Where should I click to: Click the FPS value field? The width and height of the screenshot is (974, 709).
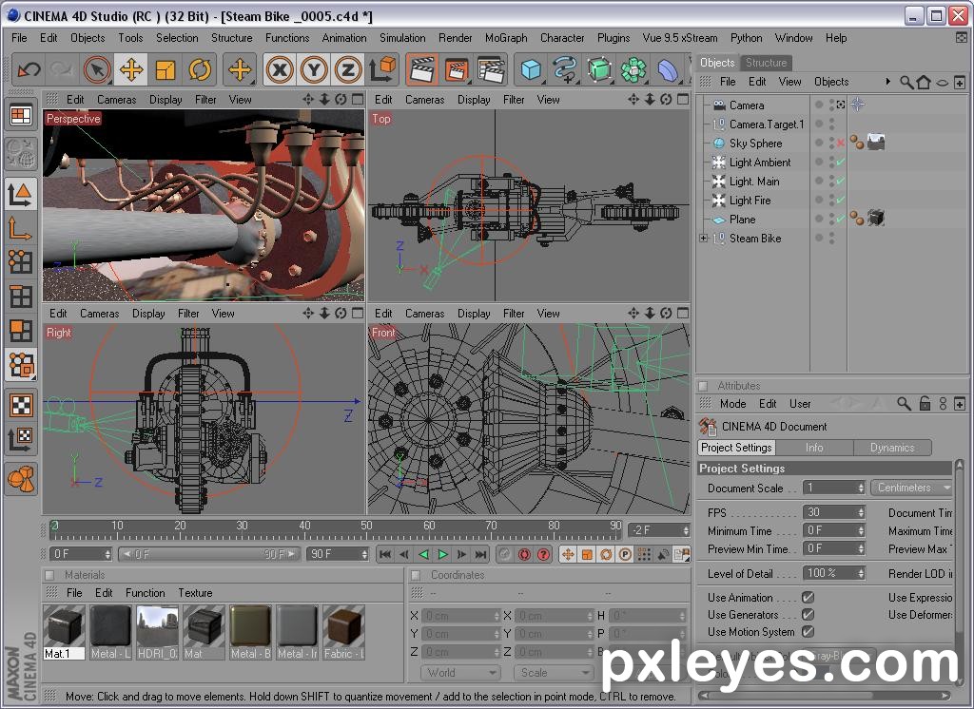[833, 513]
